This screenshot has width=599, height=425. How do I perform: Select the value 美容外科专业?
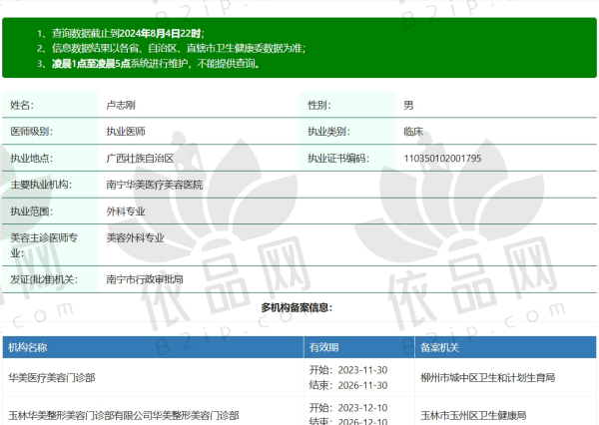pos(135,237)
